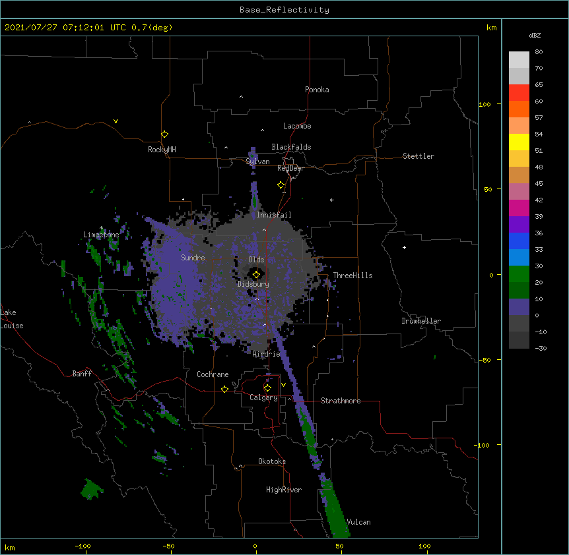
Task: Click the Airdrie label
Action: (x=266, y=354)
